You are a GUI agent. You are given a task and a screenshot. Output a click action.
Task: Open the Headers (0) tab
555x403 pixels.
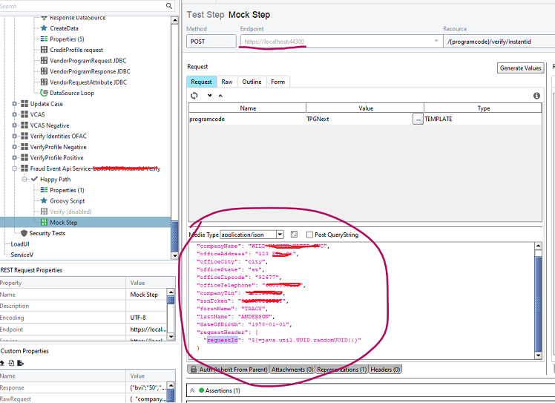click(x=385, y=370)
